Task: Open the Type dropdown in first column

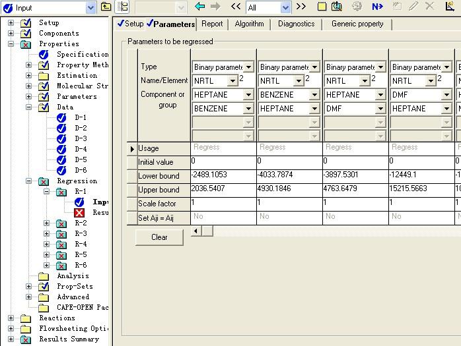Action: [248, 67]
